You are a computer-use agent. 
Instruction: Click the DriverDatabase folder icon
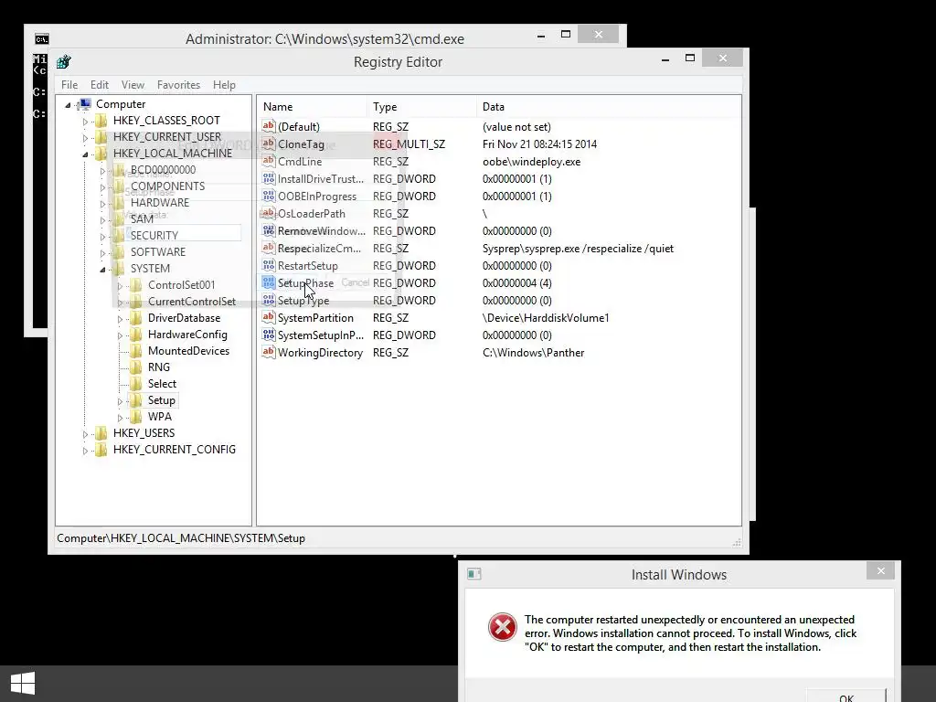pos(136,318)
